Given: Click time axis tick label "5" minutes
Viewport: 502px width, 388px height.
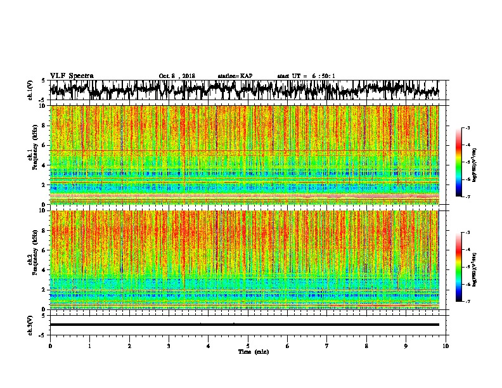Looking at the screenshot, I should 248,346.
